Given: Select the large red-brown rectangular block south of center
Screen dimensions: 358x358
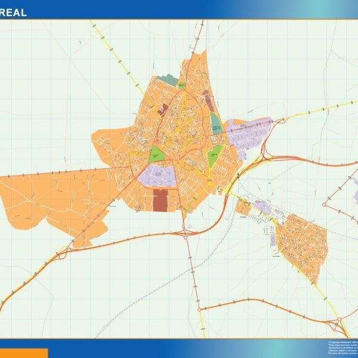Looking at the screenshot, I should click(161, 200).
